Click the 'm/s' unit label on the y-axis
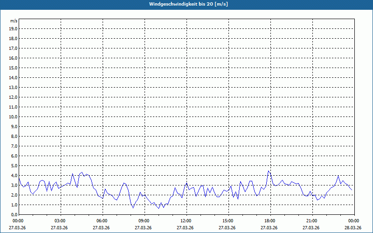The height and width of the screenshot is (233, 373). tap(14, 21)
